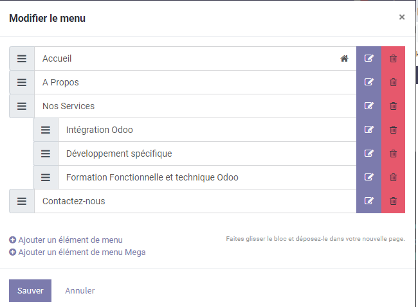Delete the Accueil menu item
The image size is (418, 307).
(x=394, y=58)
